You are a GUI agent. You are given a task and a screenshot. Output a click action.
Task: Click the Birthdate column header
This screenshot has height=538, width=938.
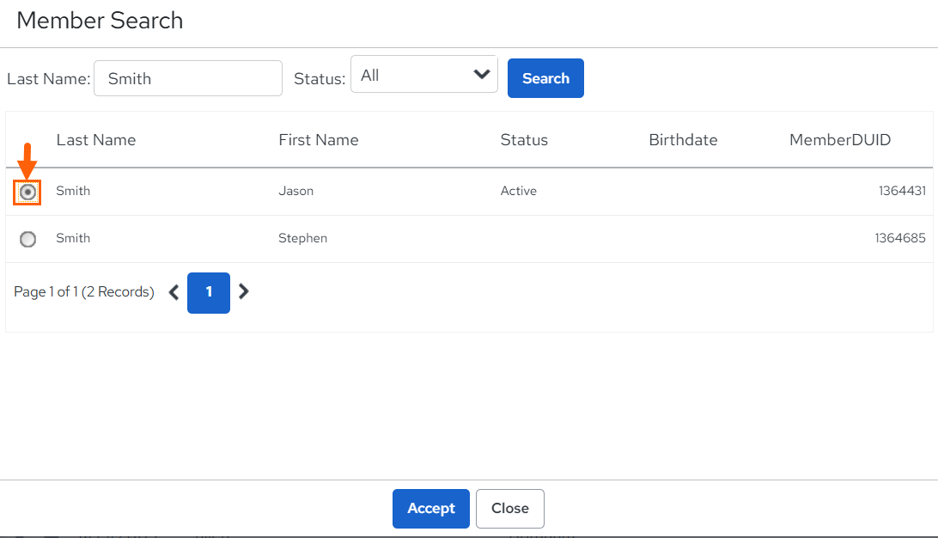point(683,140)
